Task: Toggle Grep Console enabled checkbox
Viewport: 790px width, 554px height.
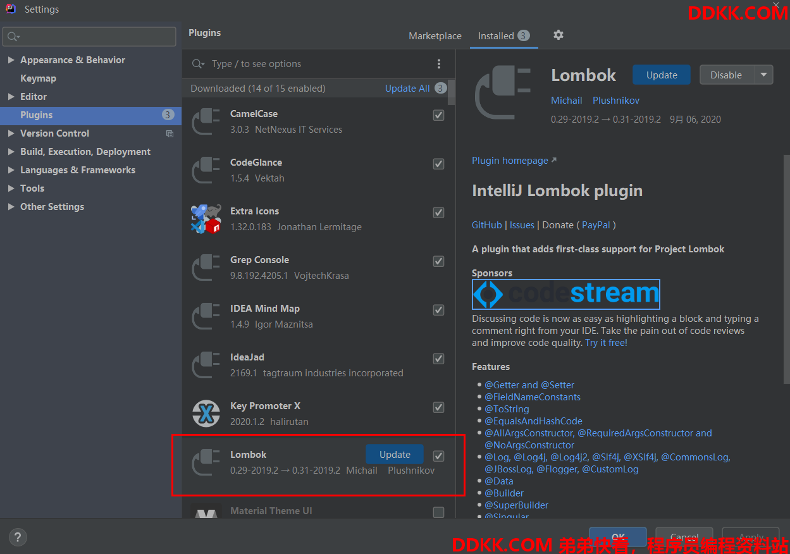Action: click(x=438, y=261)
